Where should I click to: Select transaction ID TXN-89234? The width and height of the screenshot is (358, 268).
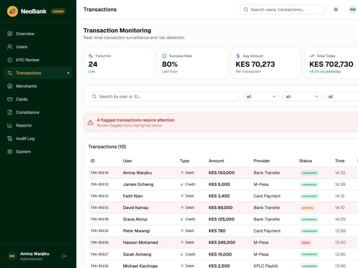100,173
